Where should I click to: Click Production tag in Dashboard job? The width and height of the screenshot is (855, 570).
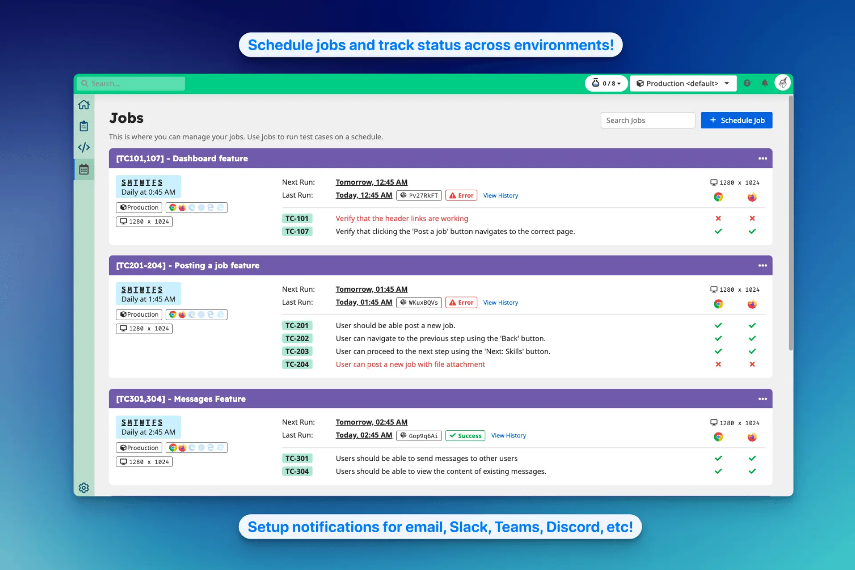coord(139,208)
